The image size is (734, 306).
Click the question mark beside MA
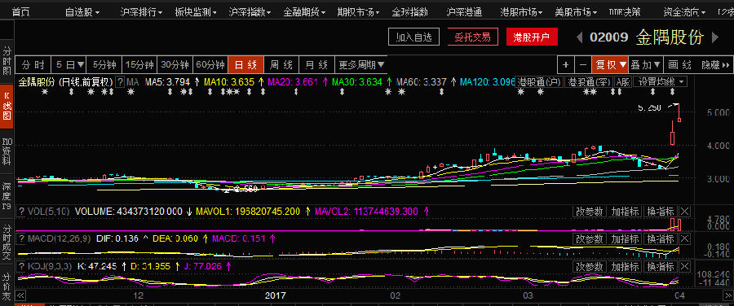[x=121, y=82]
